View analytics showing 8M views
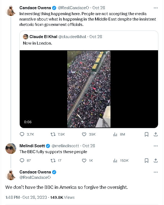Viewport: 164px width, 205px height. (x=115, y=134)
